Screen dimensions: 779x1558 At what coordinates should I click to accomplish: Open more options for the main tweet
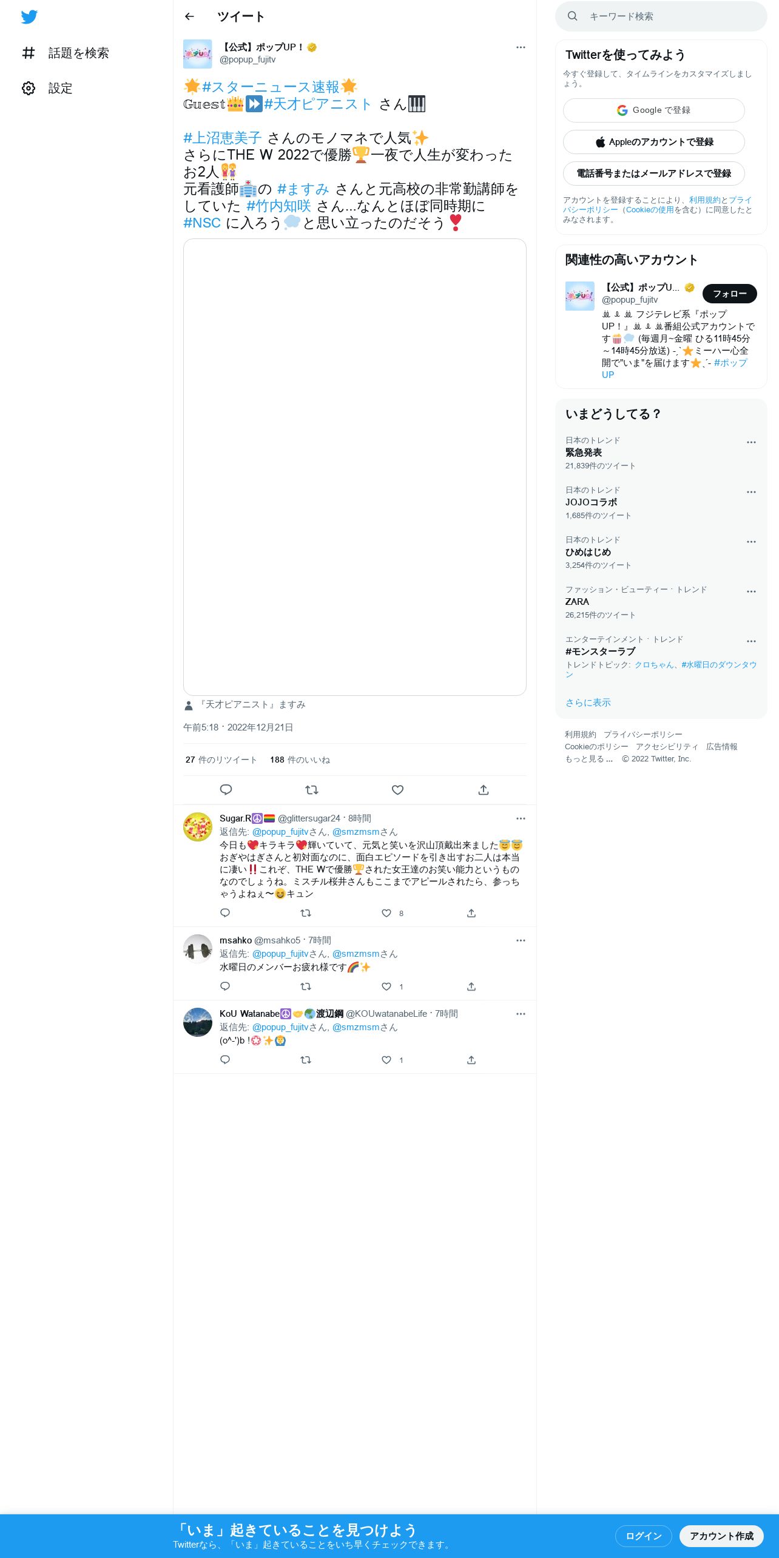(521, 47)
